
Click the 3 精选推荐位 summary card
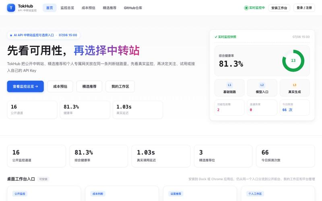click(x=223, y=156)
